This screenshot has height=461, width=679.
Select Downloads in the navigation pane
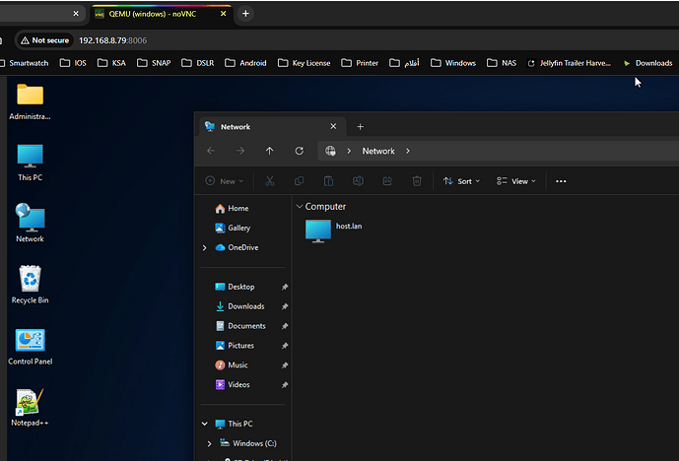(245, 306)
